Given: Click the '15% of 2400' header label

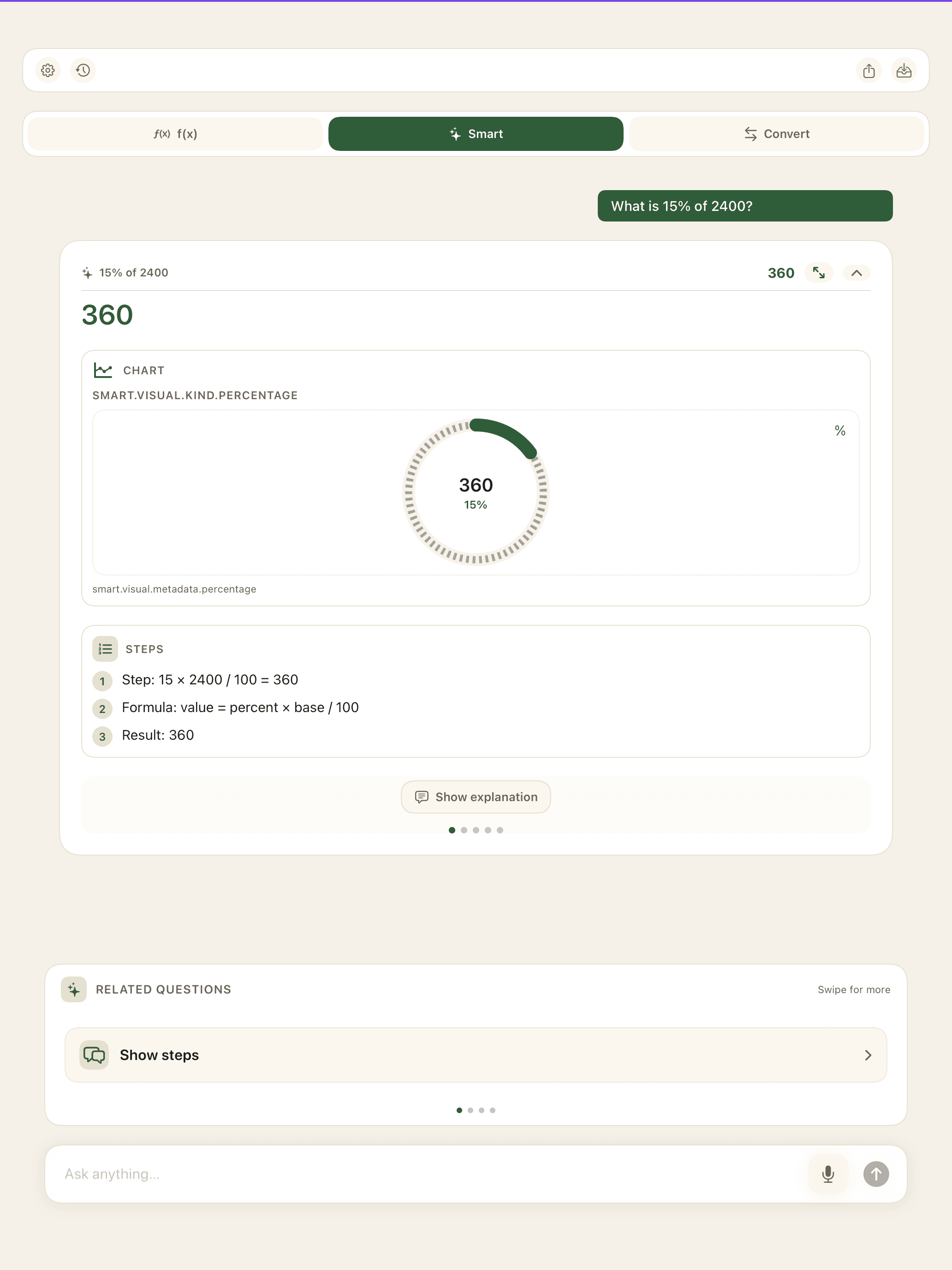Looking at the screenshot, I should tap(134, 273).
